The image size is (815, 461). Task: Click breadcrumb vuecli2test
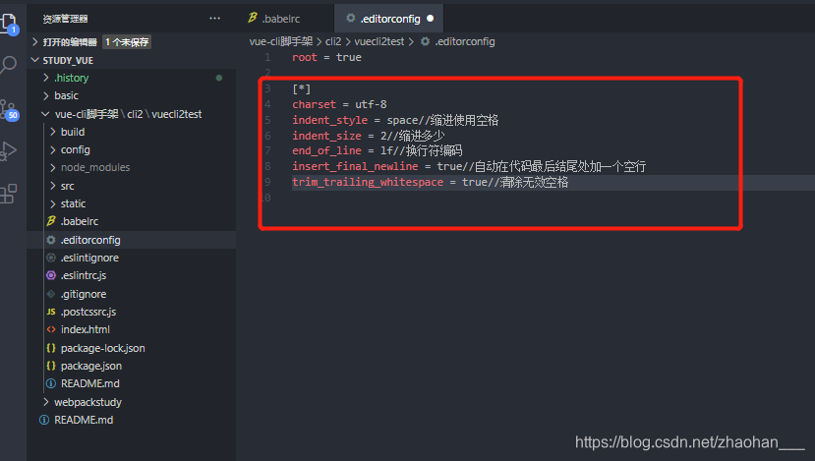[x=378, y=41]
